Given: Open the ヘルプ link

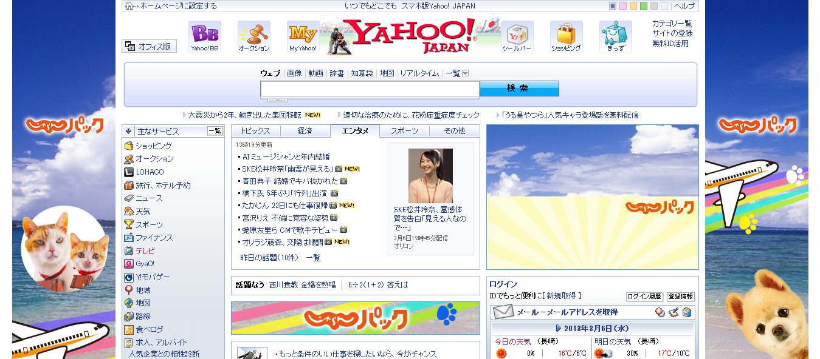Looking at the screenshot, I should coord(684,6).
